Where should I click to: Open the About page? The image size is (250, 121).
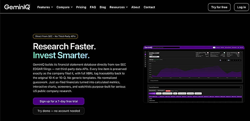click(136, 7)
